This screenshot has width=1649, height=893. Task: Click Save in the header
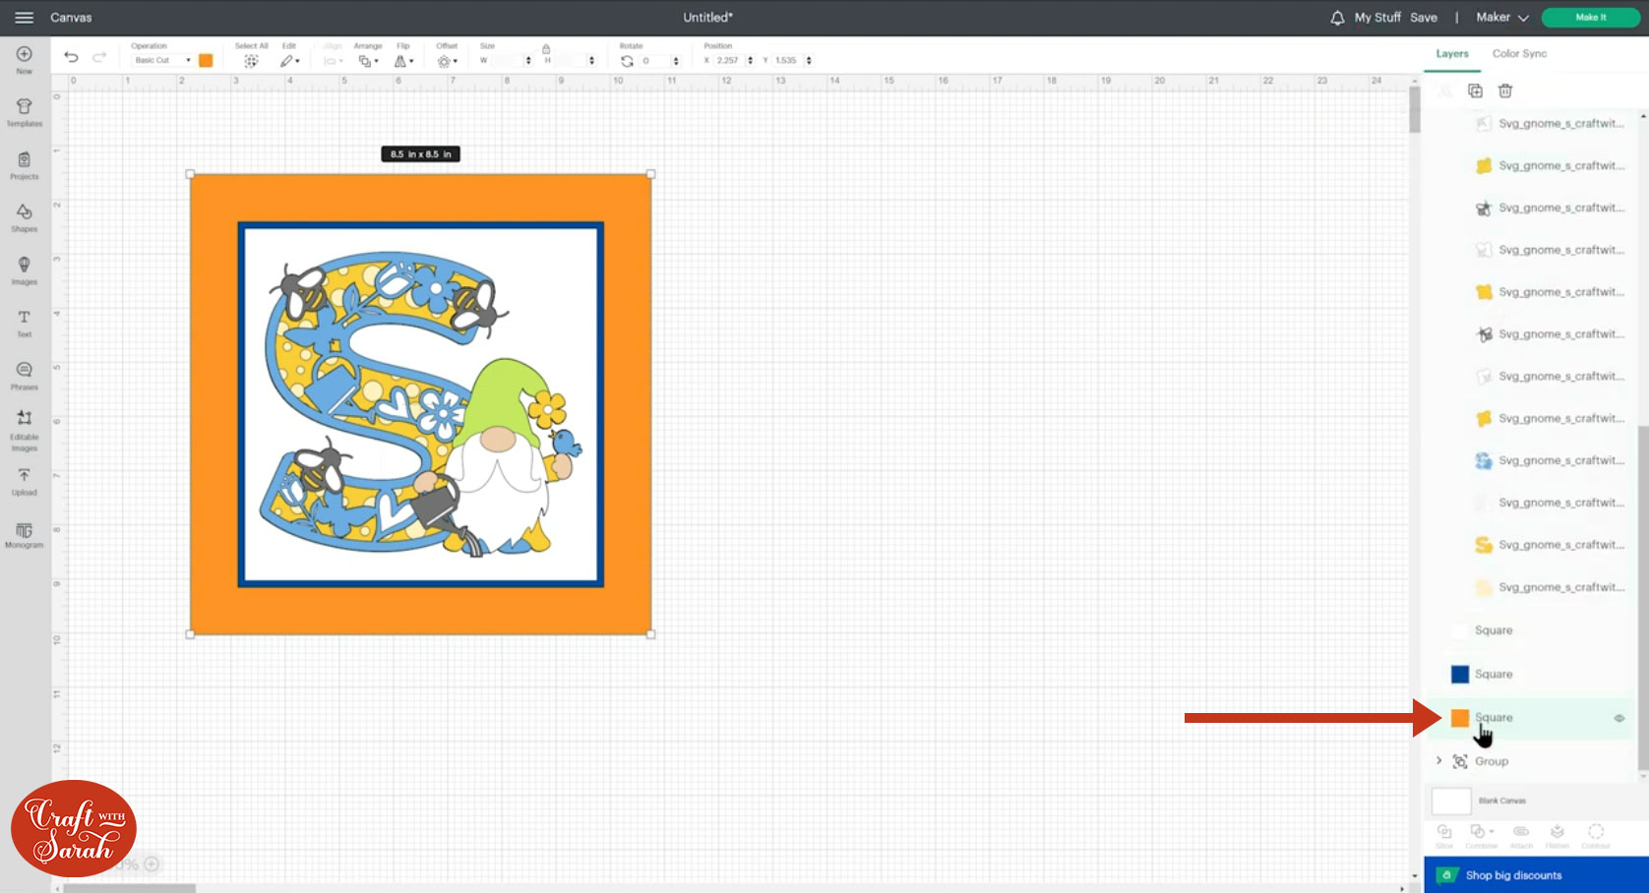[x=1424, y=18]
